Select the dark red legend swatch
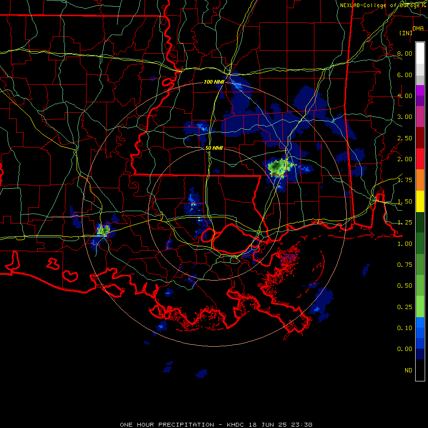The height and width of the screenshot is (428, 428). click(420, 138)
